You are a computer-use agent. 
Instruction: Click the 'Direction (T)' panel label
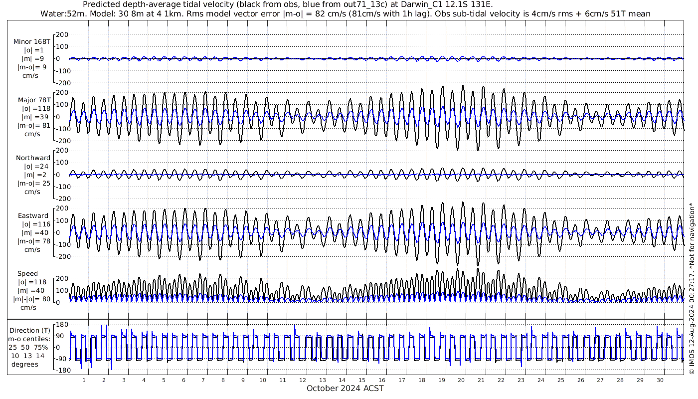(30, 330)
